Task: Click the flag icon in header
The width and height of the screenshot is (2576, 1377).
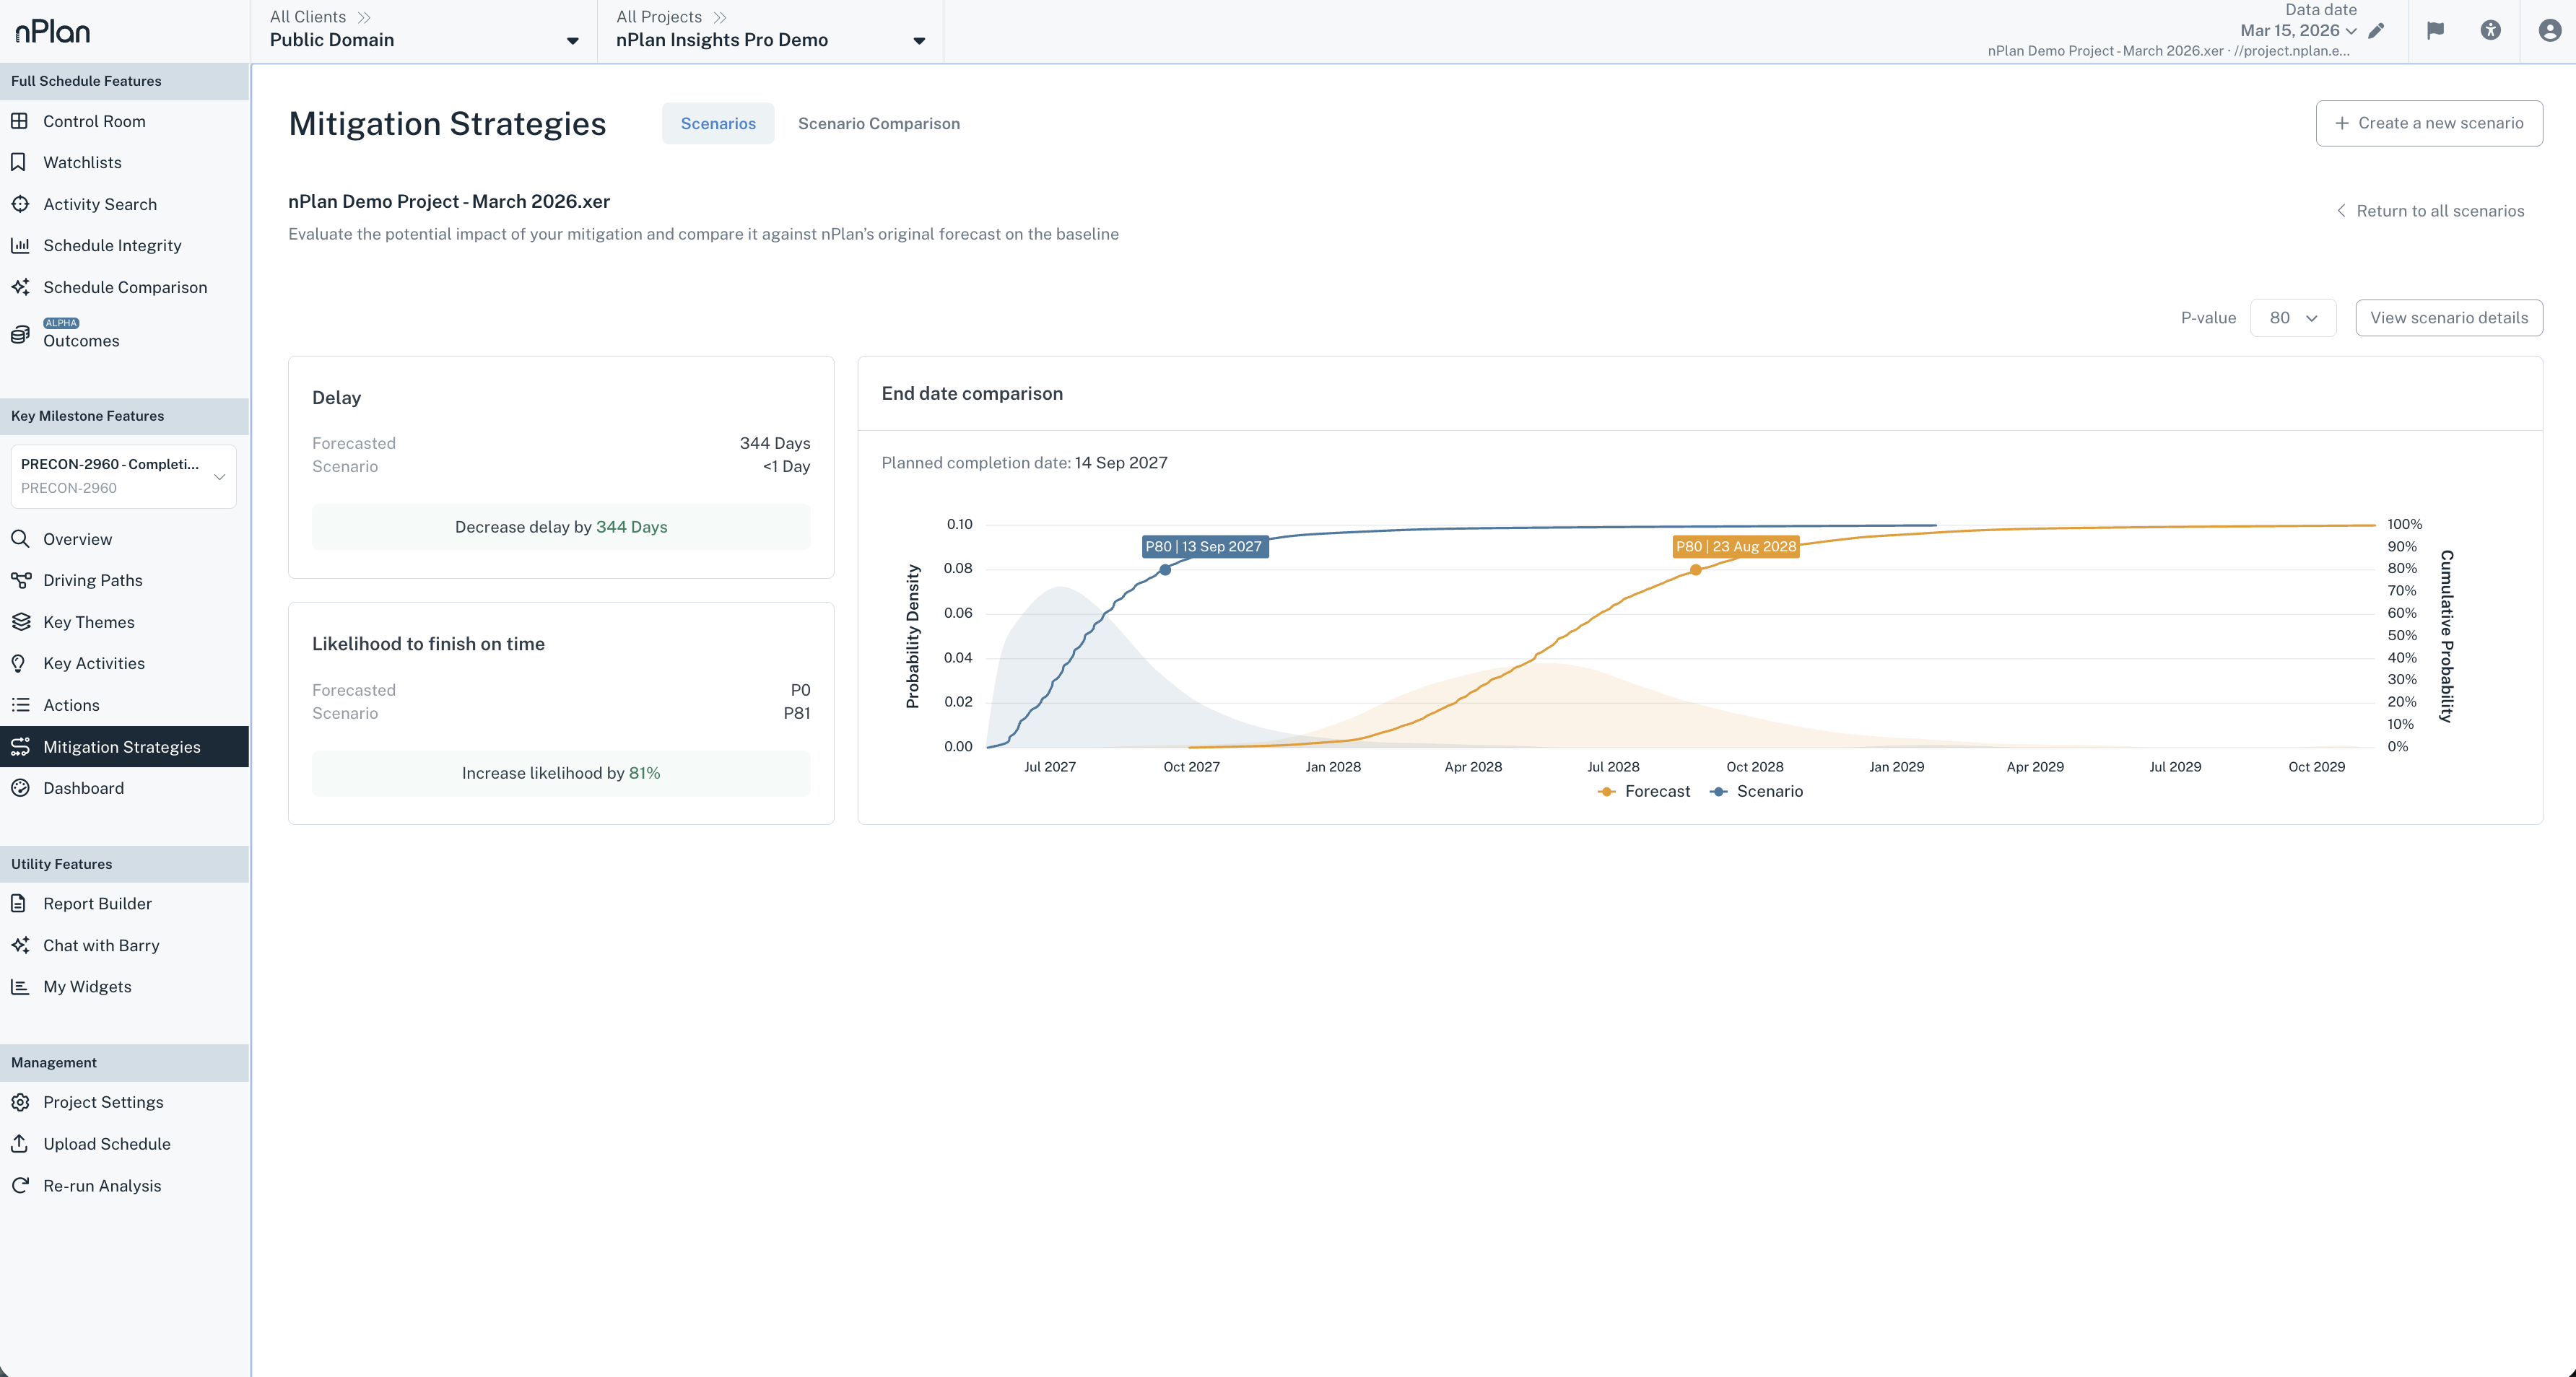Action: pos(2435,31)
